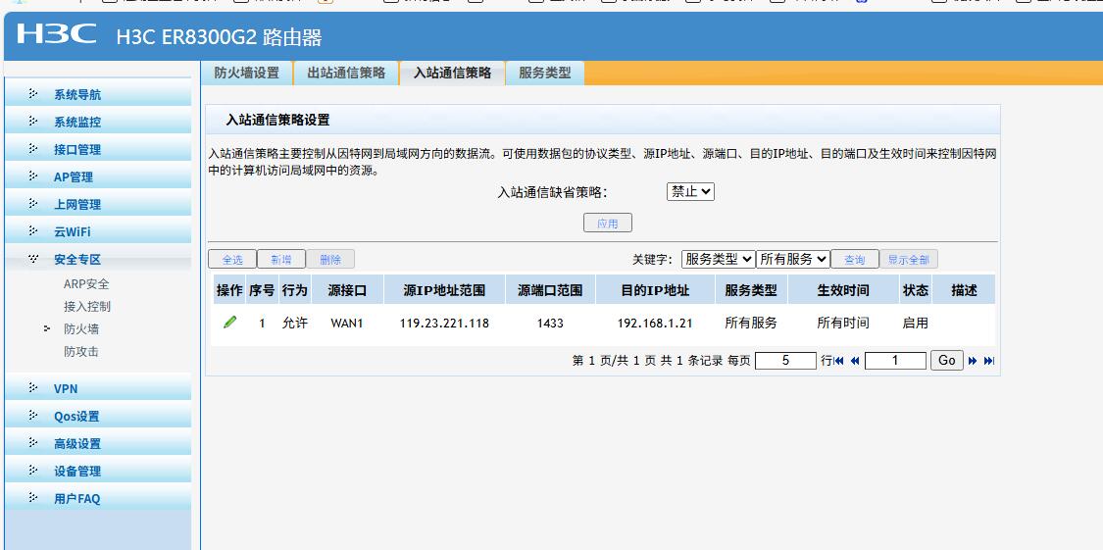This screenshot has width=1103, height=550.
Task: Select 防火墙 submenu item
Action: (81, 329)
